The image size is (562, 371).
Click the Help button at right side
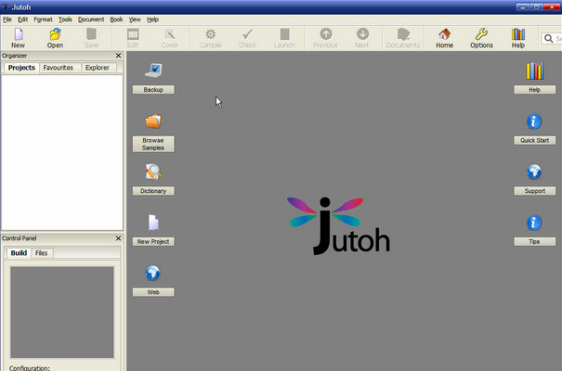click(x=535, y=90)
